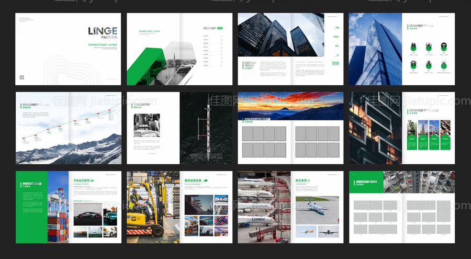The width and height of the screenshot is (471, 259).
Task: Select the Team Culture black-and-white photo
Action: point(147,125)
